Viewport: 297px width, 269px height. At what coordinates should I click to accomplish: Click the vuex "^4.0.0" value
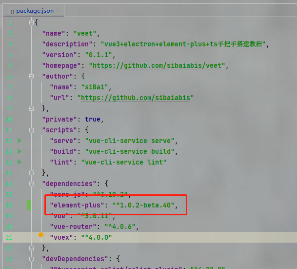pos(97,237)
